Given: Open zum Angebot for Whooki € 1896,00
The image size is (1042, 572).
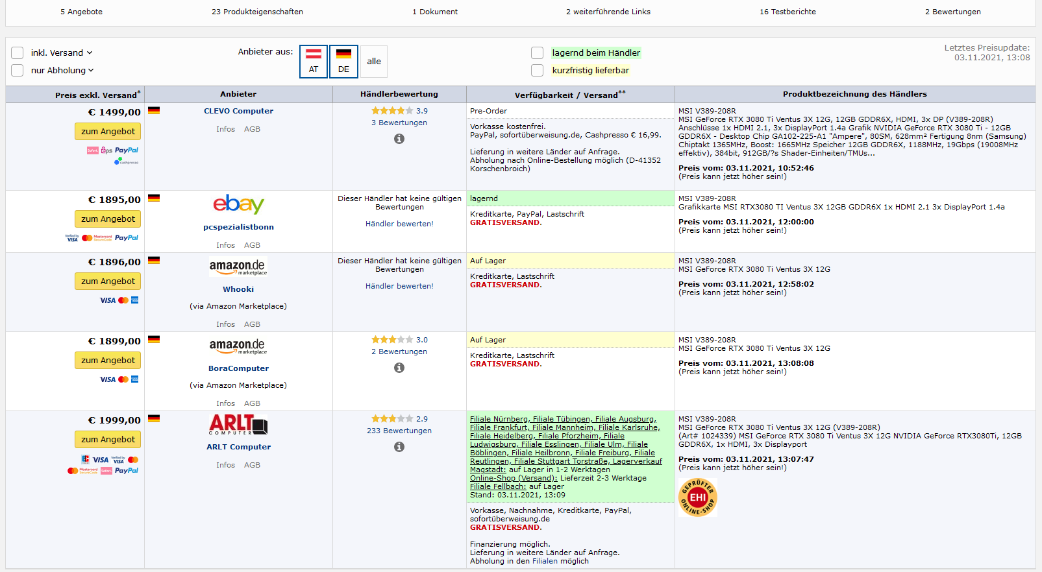Looking at the screenshot, I should [x=108, y=281].
